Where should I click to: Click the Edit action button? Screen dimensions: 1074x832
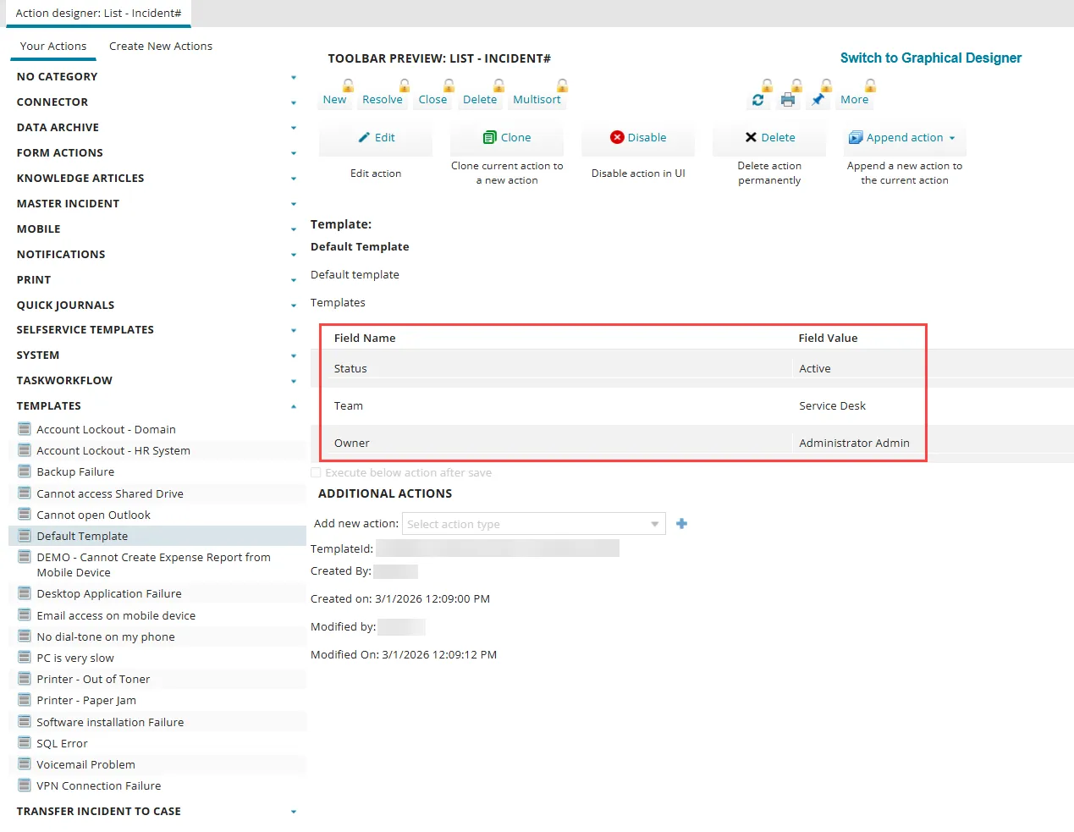pos(376,138)
